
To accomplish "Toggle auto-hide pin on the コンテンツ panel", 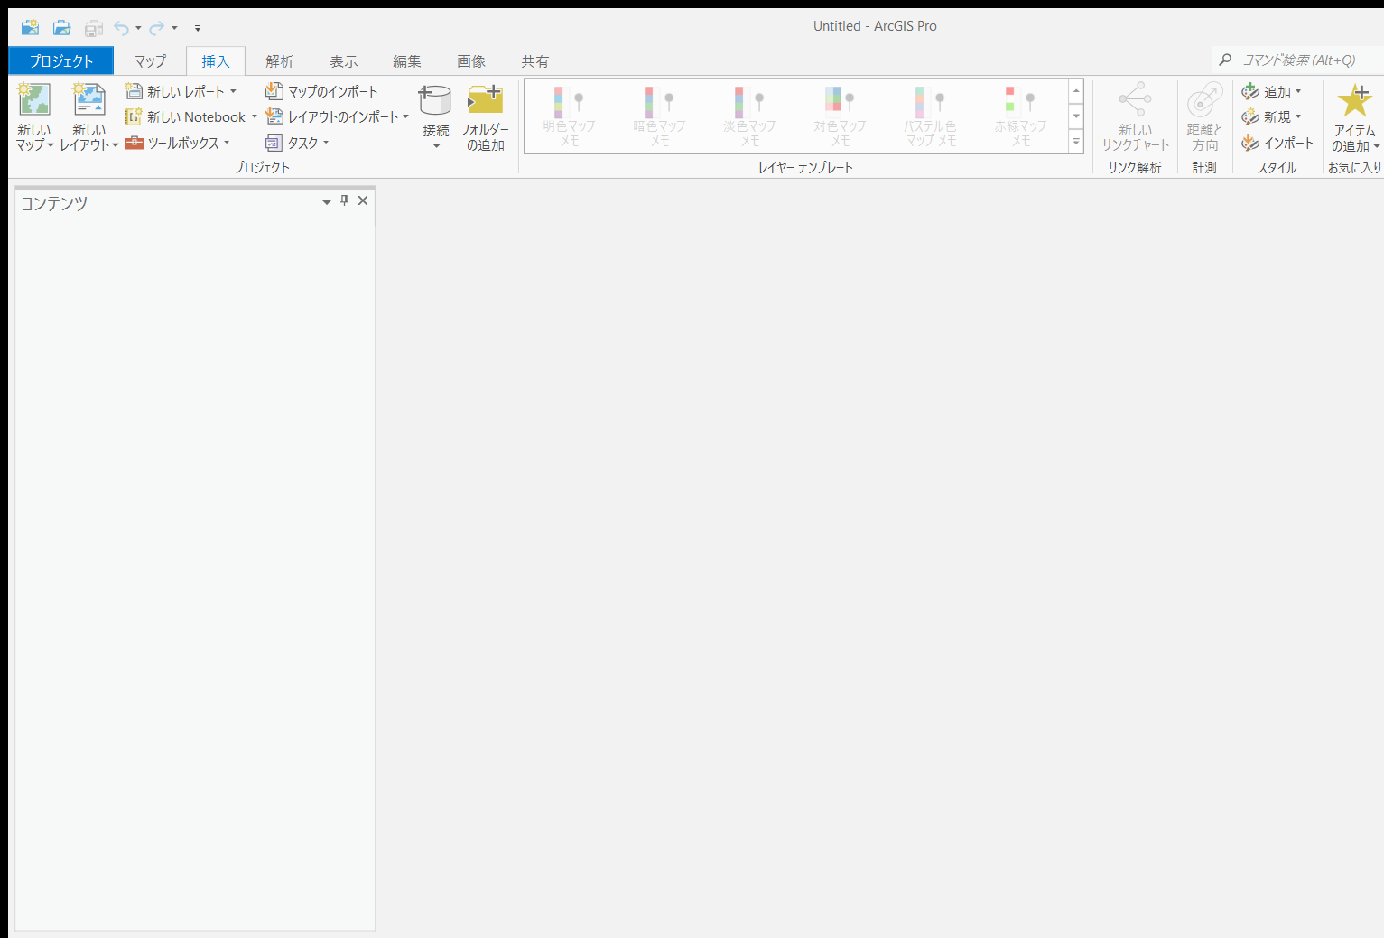I will (344, 200).
